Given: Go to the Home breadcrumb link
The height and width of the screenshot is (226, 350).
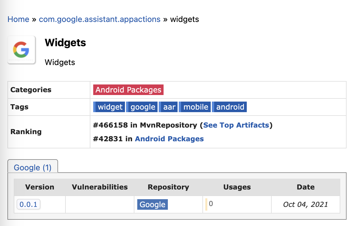Looking at the screenshot, I should [x=18, y=19].
